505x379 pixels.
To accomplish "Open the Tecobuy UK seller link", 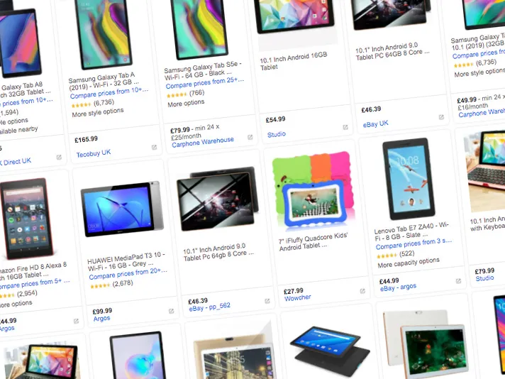I will [x=94, y=153].
